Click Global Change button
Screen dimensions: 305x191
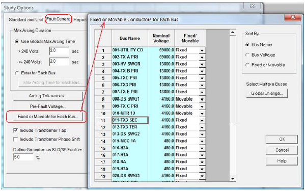coord(267,93)
